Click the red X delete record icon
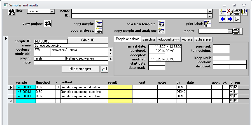The height and width of the screenshot is (125, 252). pos(230,12)
